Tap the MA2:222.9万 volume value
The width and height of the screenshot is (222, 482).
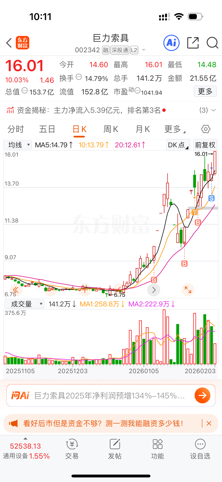click(x=152, y=304)
